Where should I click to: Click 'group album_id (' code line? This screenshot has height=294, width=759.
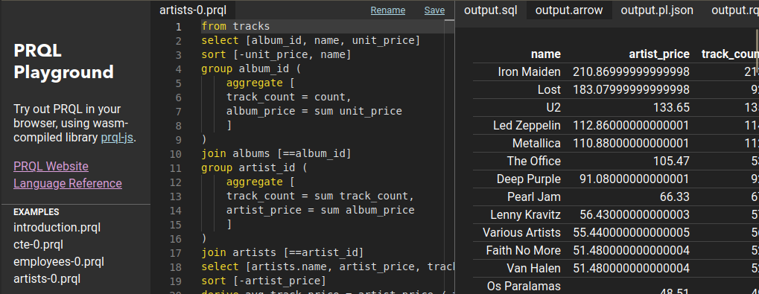coord(251,68)
